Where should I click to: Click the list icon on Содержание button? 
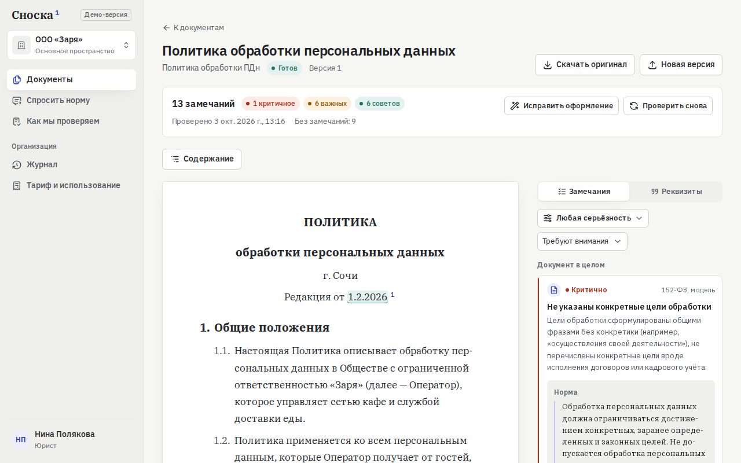click(x=175, y=159)
